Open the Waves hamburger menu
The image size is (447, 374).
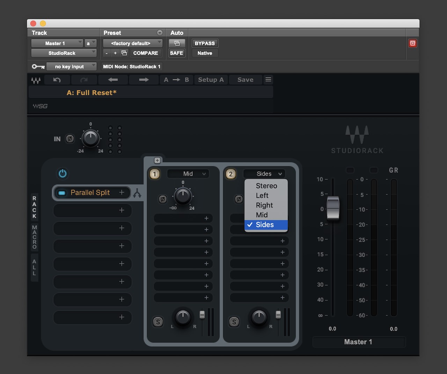click(268, 80)
